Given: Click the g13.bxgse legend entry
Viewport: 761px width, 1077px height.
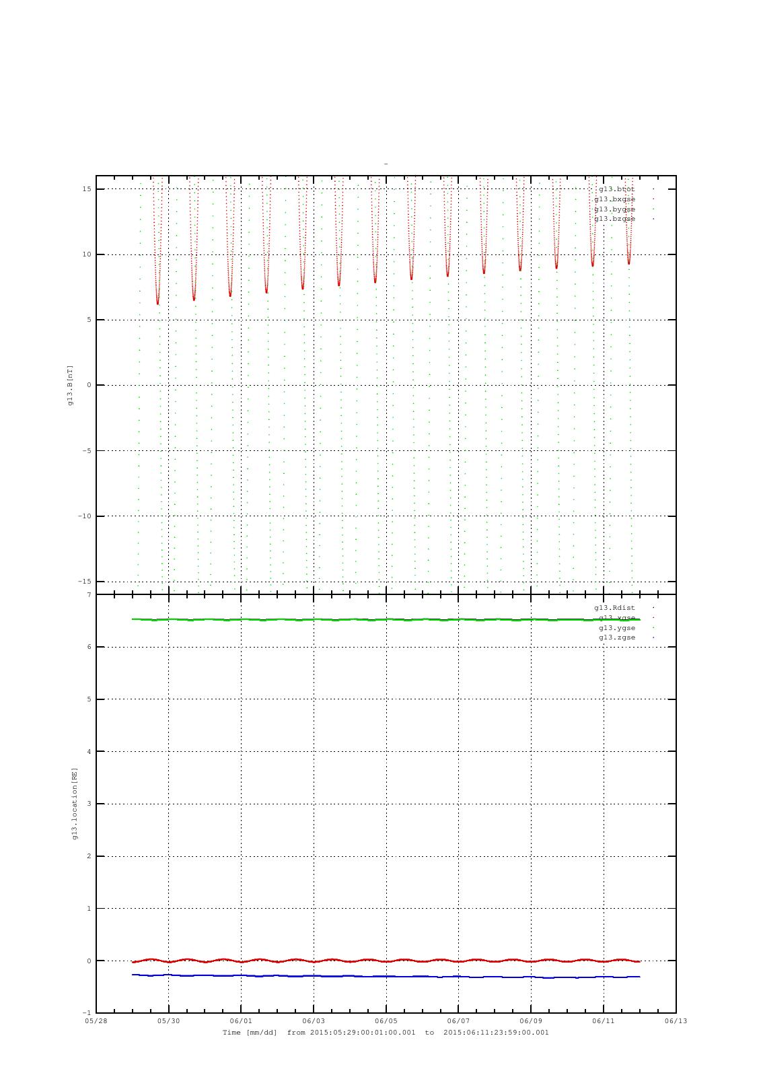Looking at the screenshot, I should point(614,199).
